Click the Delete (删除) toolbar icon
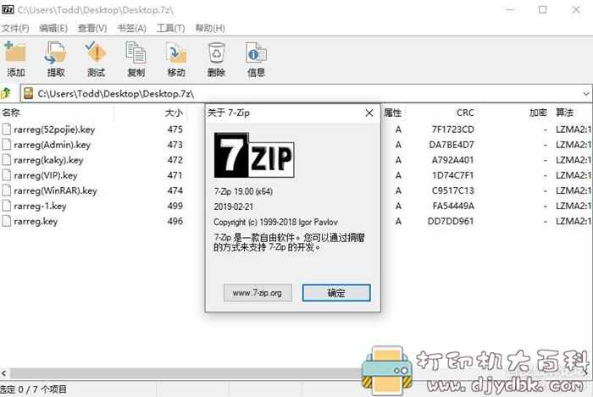 pyautogui.click(x=216, y=52)
